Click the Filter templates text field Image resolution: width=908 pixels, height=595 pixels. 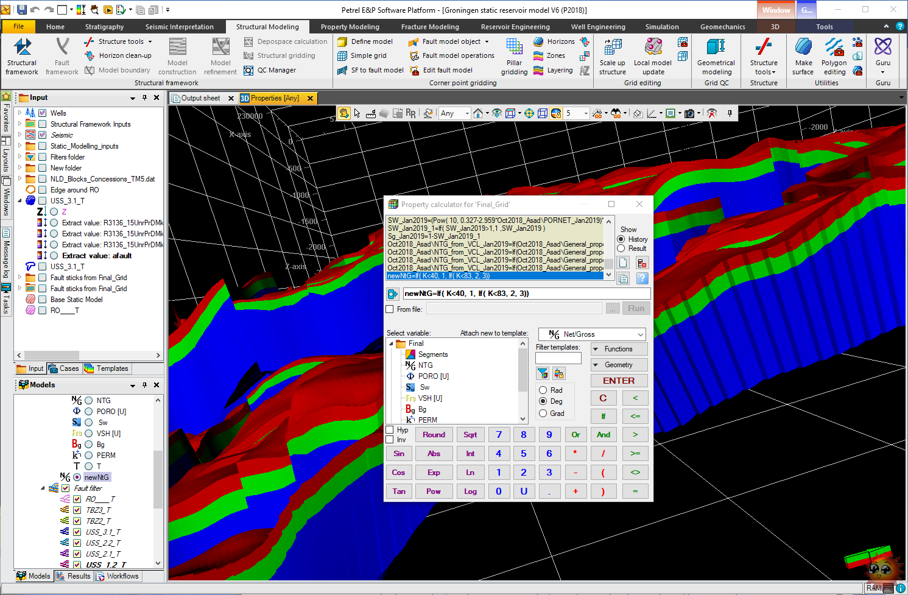558,358
